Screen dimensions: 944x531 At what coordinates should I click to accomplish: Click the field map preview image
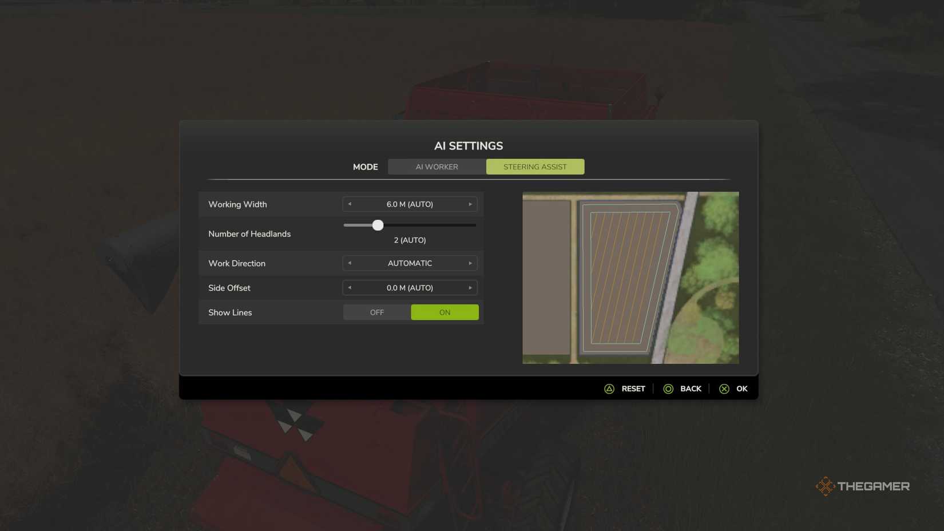630,278
